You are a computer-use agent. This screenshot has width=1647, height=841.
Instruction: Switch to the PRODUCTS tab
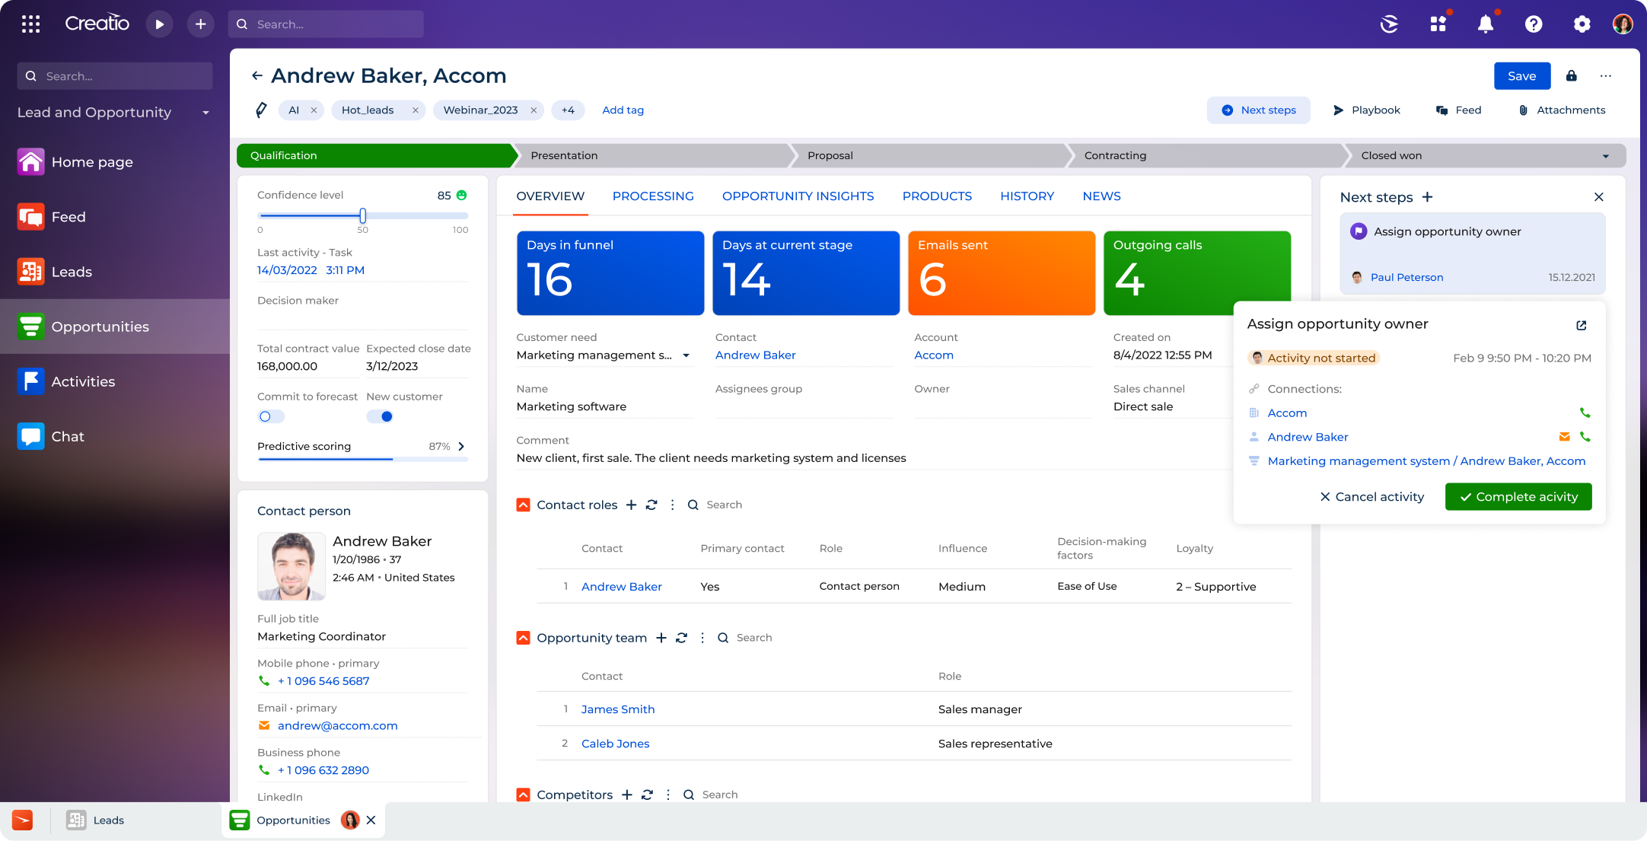[x=937, y=196]
